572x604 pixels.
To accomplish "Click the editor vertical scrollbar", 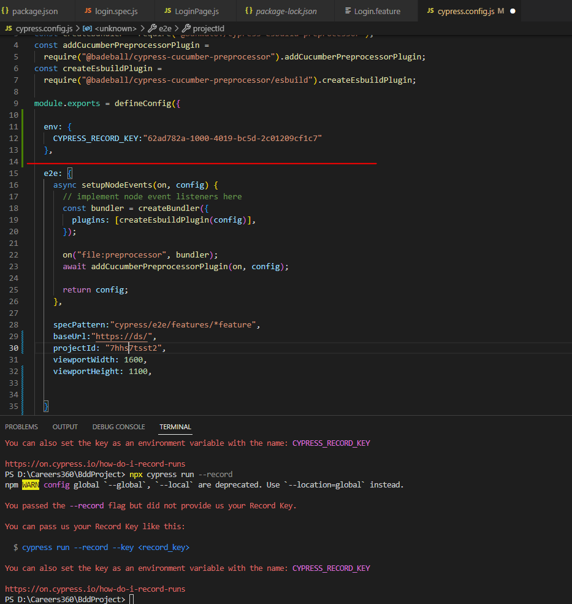I will point(568,184).
